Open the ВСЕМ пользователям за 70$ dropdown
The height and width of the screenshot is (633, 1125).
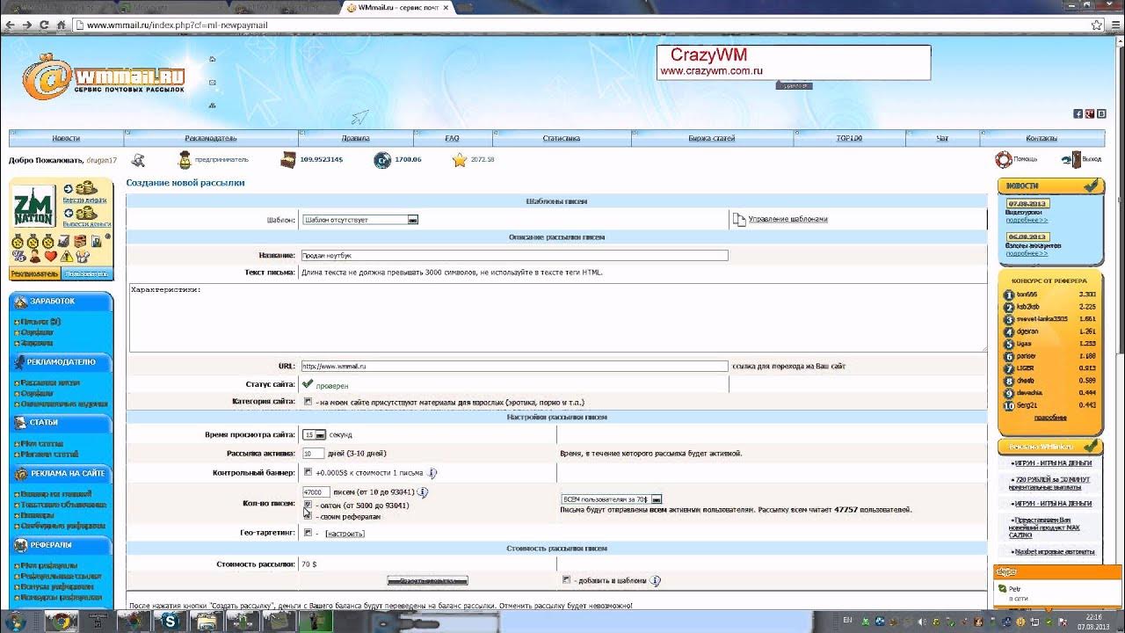[x=612, y=499]
